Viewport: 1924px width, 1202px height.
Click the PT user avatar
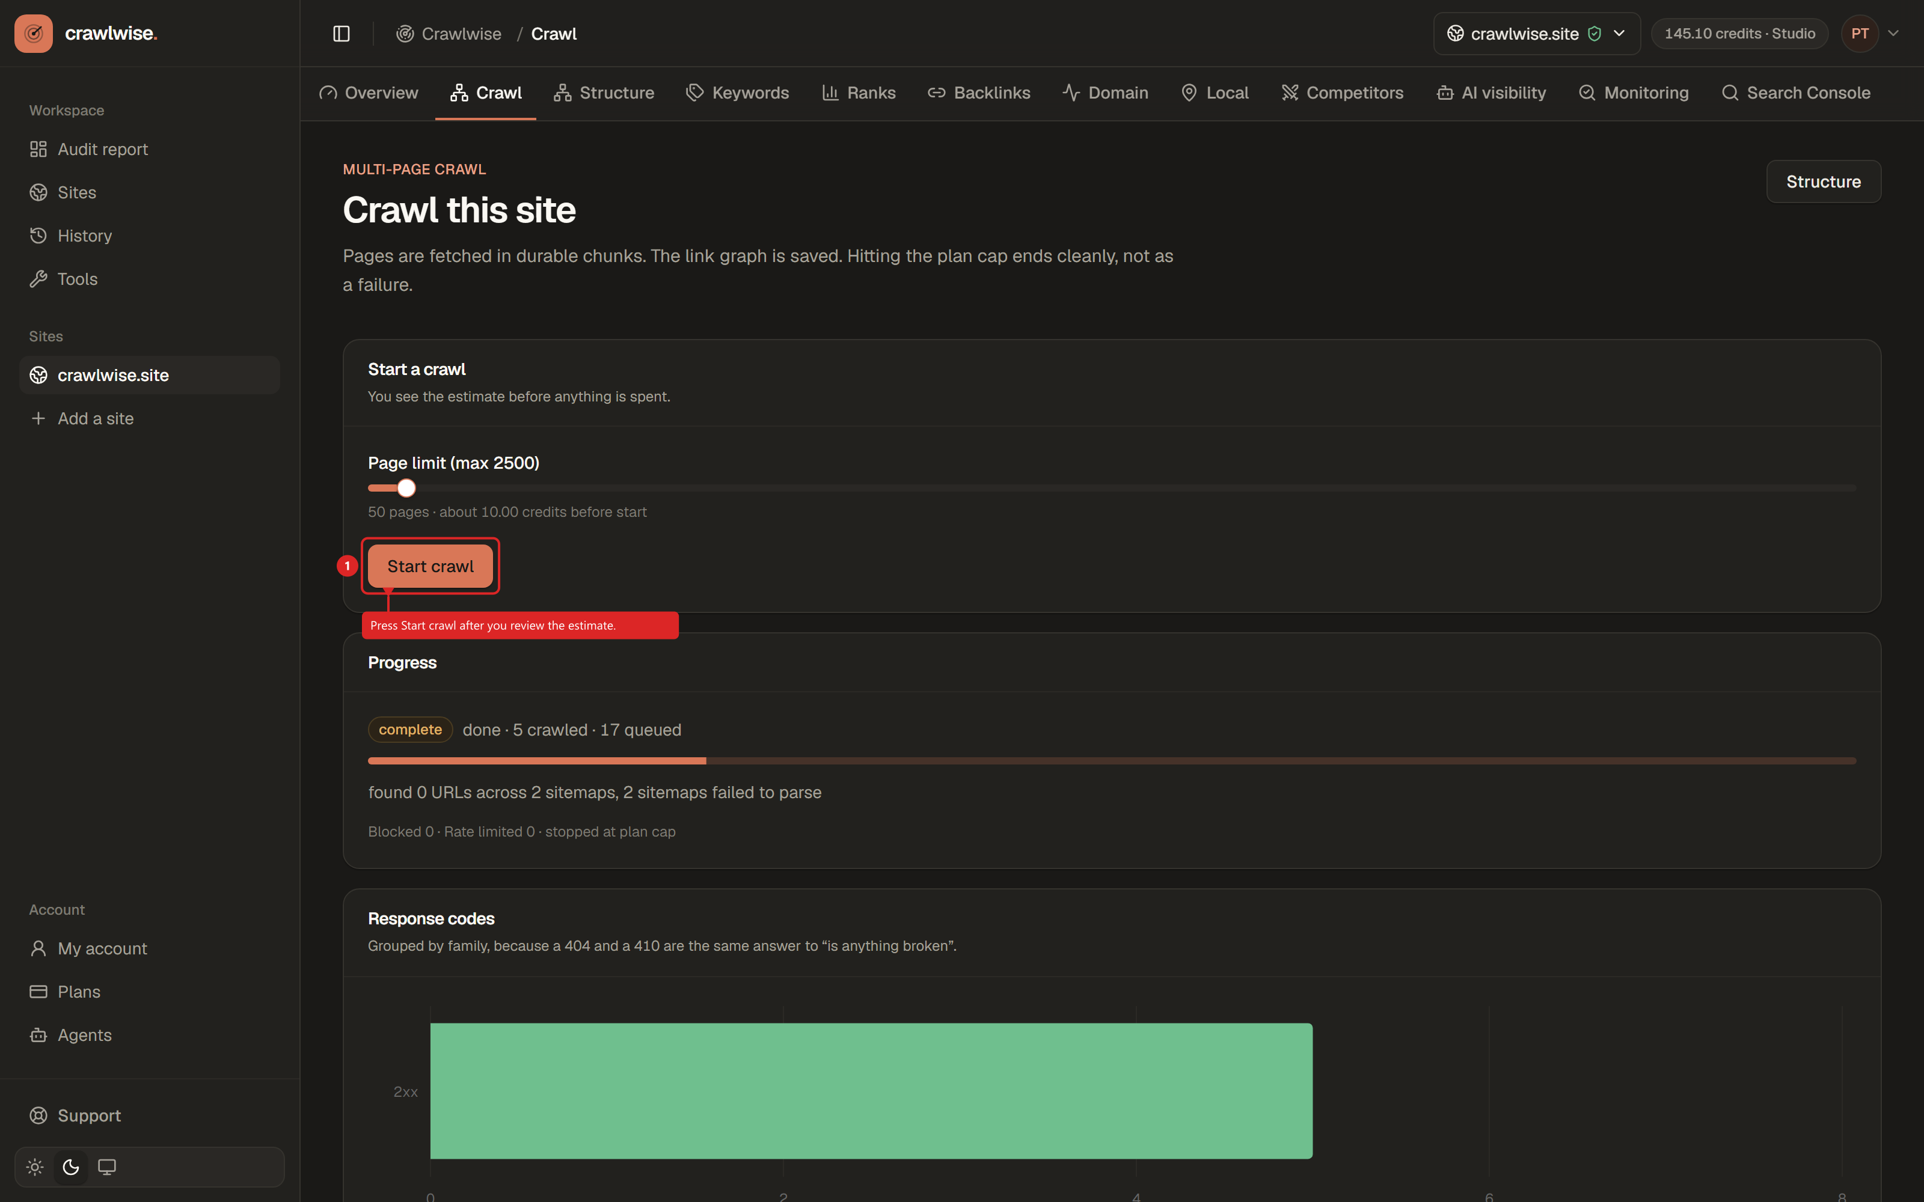(1860, 34)
